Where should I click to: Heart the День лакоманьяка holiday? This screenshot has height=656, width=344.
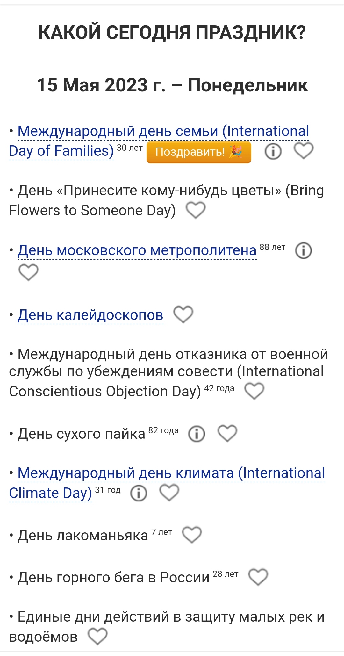[x=191, y=535]
